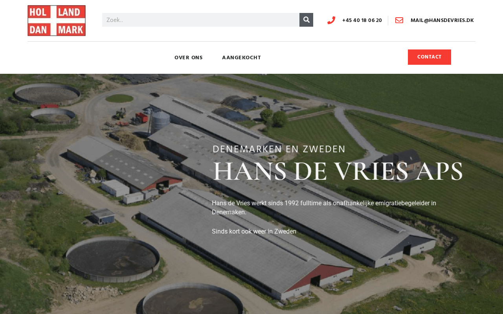Screen dimensions: 503x314
Task: Click the Denemarken en Zweden subtitle
Action: [279, 149]
